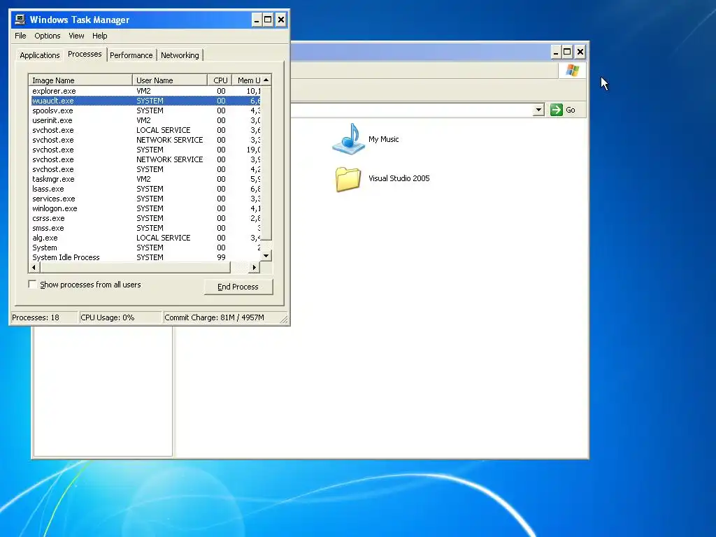716x537 pixels.
Task: Sort by the User Name column header
Action: coord(170,80)
